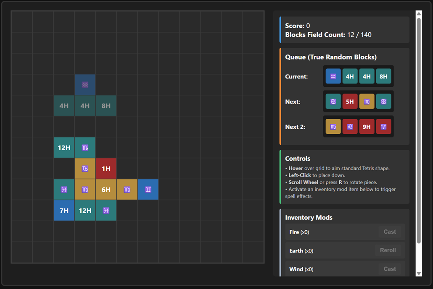Screen dimensions: 433x289
Task: Click the Earth Reroll button
Action: click(388, 250)
